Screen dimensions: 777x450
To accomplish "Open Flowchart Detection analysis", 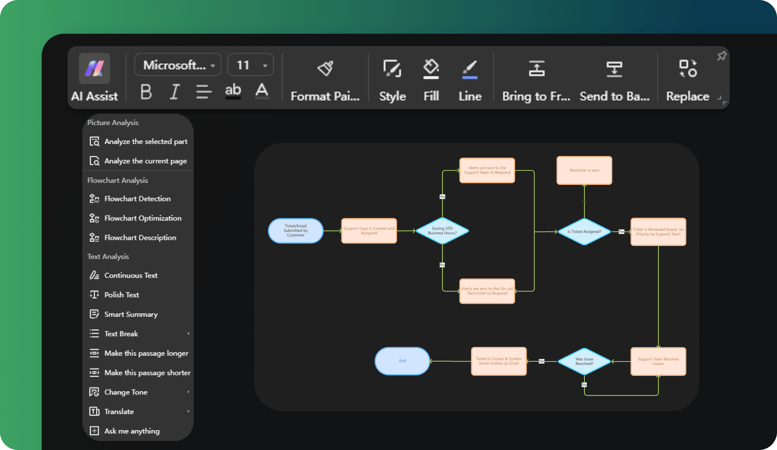I will (x=137, y=198).
